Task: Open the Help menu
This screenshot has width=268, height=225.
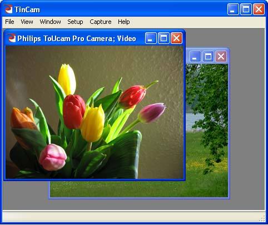Action: pos(124,22)
